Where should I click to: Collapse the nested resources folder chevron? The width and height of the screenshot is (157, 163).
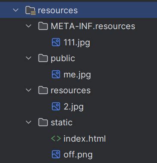[x=29, y=90]
